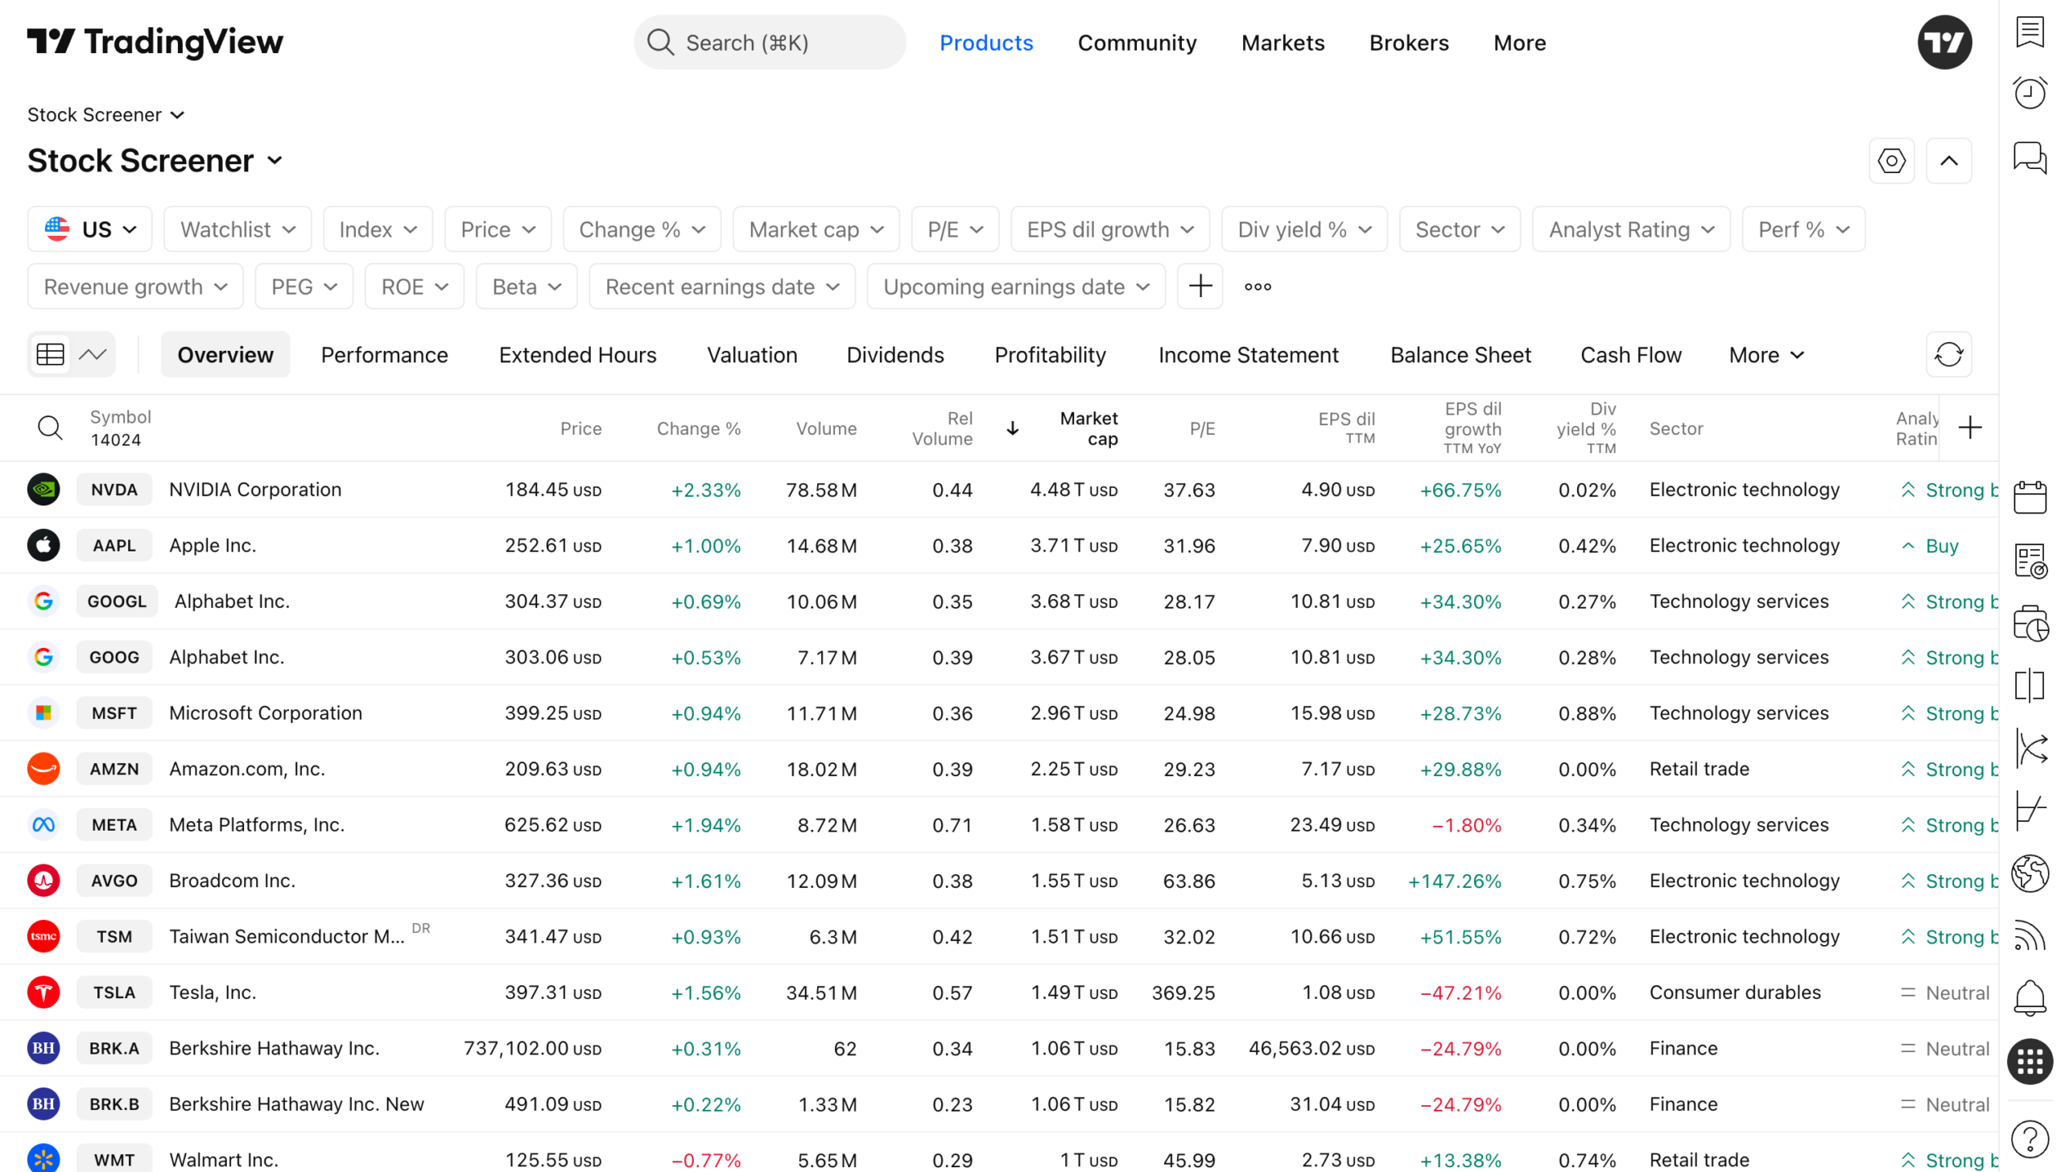This screenshot has width=2061, height=1172.
Task: Open screener settings hexagon icon
Action: [1891, 161]
